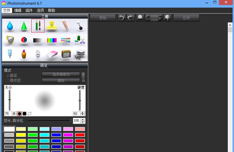Viewport: 234px width, 152px height.
Task: Click the 硬度 vertical slider handle
Action: (x=80, y=100)
